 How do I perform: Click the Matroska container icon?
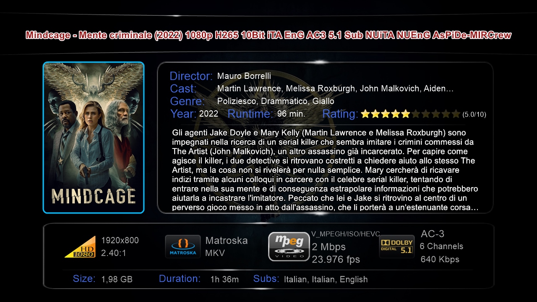[x=182, y=247]
